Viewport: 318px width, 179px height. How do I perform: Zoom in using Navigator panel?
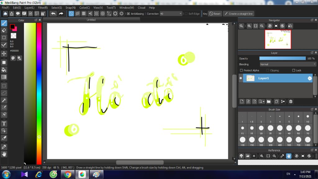249,26
